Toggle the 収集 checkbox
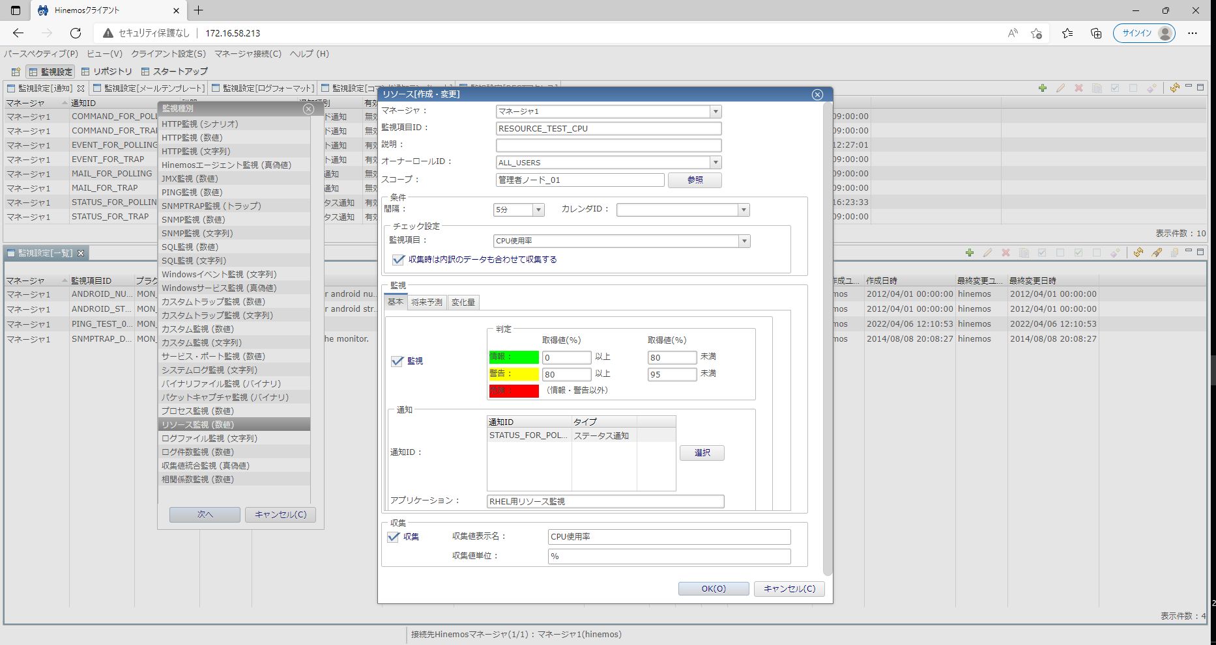1216x645 pixels. pyautogui.click(x=393, y=537)
